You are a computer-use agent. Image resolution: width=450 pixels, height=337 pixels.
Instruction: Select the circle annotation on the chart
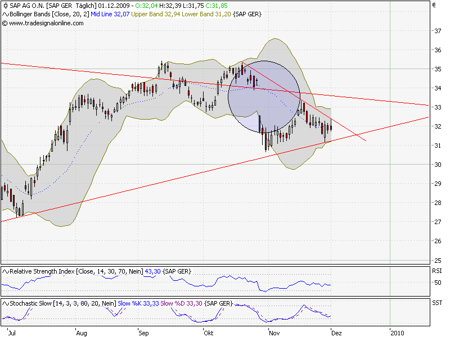(x=263, y=95)
